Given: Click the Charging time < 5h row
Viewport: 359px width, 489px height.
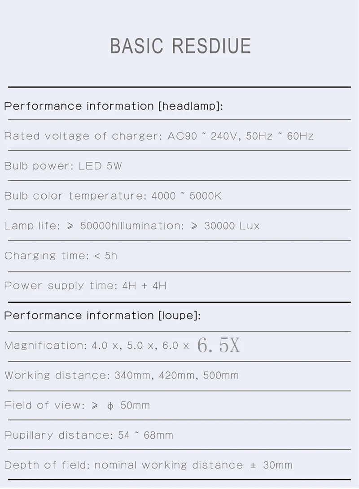Looking at the screenshot, I should click(x=61, y=256).
